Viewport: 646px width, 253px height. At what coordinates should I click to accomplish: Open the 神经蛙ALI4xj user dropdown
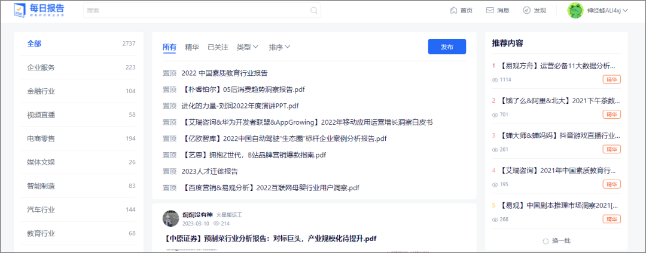[607, 10]
